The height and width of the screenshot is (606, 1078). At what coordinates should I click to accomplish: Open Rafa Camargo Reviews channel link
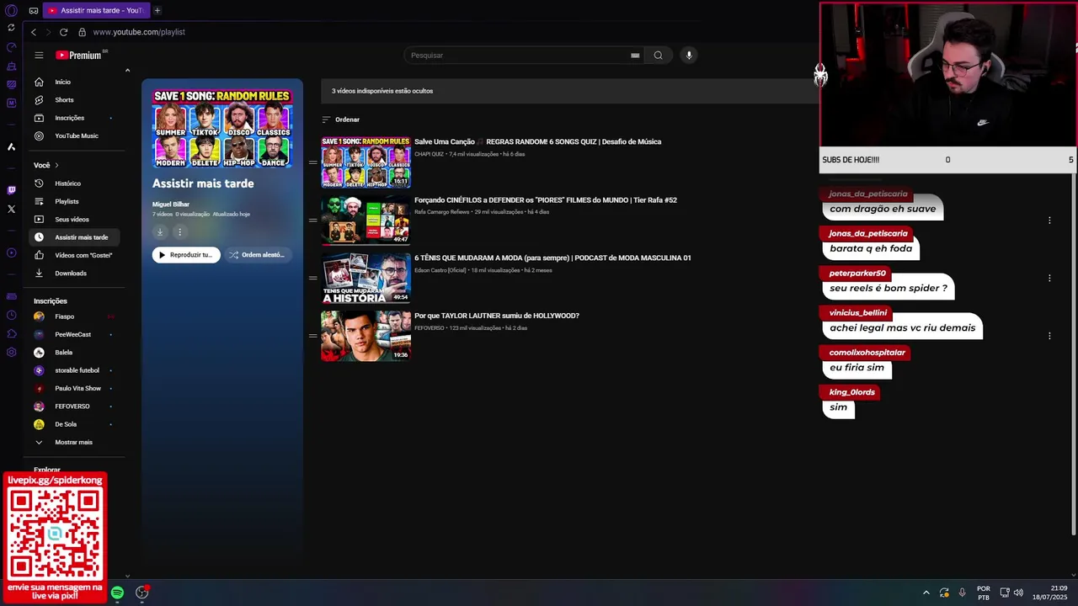[x=441, y=212]
